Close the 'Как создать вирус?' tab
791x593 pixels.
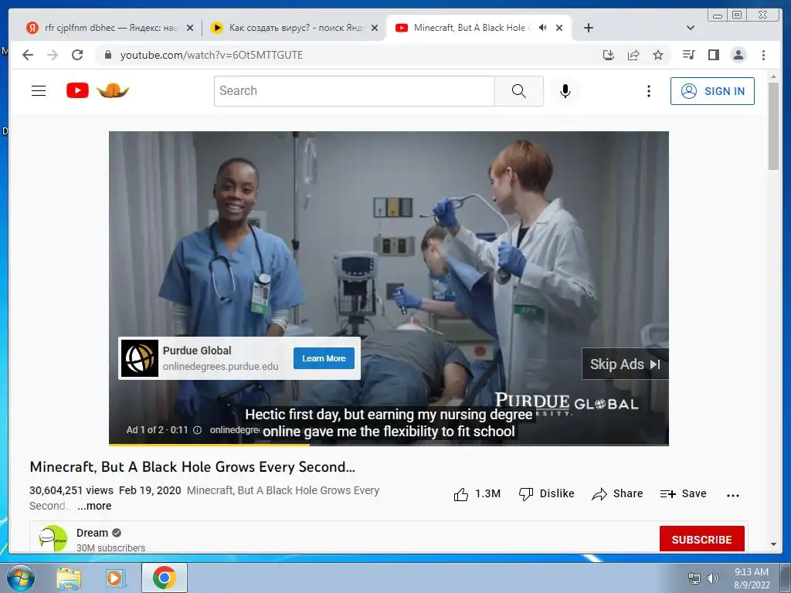(375, 29)
